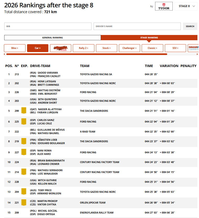Click the EXP. column header
Screen dimensions: 199x218
tap(24, 66)
